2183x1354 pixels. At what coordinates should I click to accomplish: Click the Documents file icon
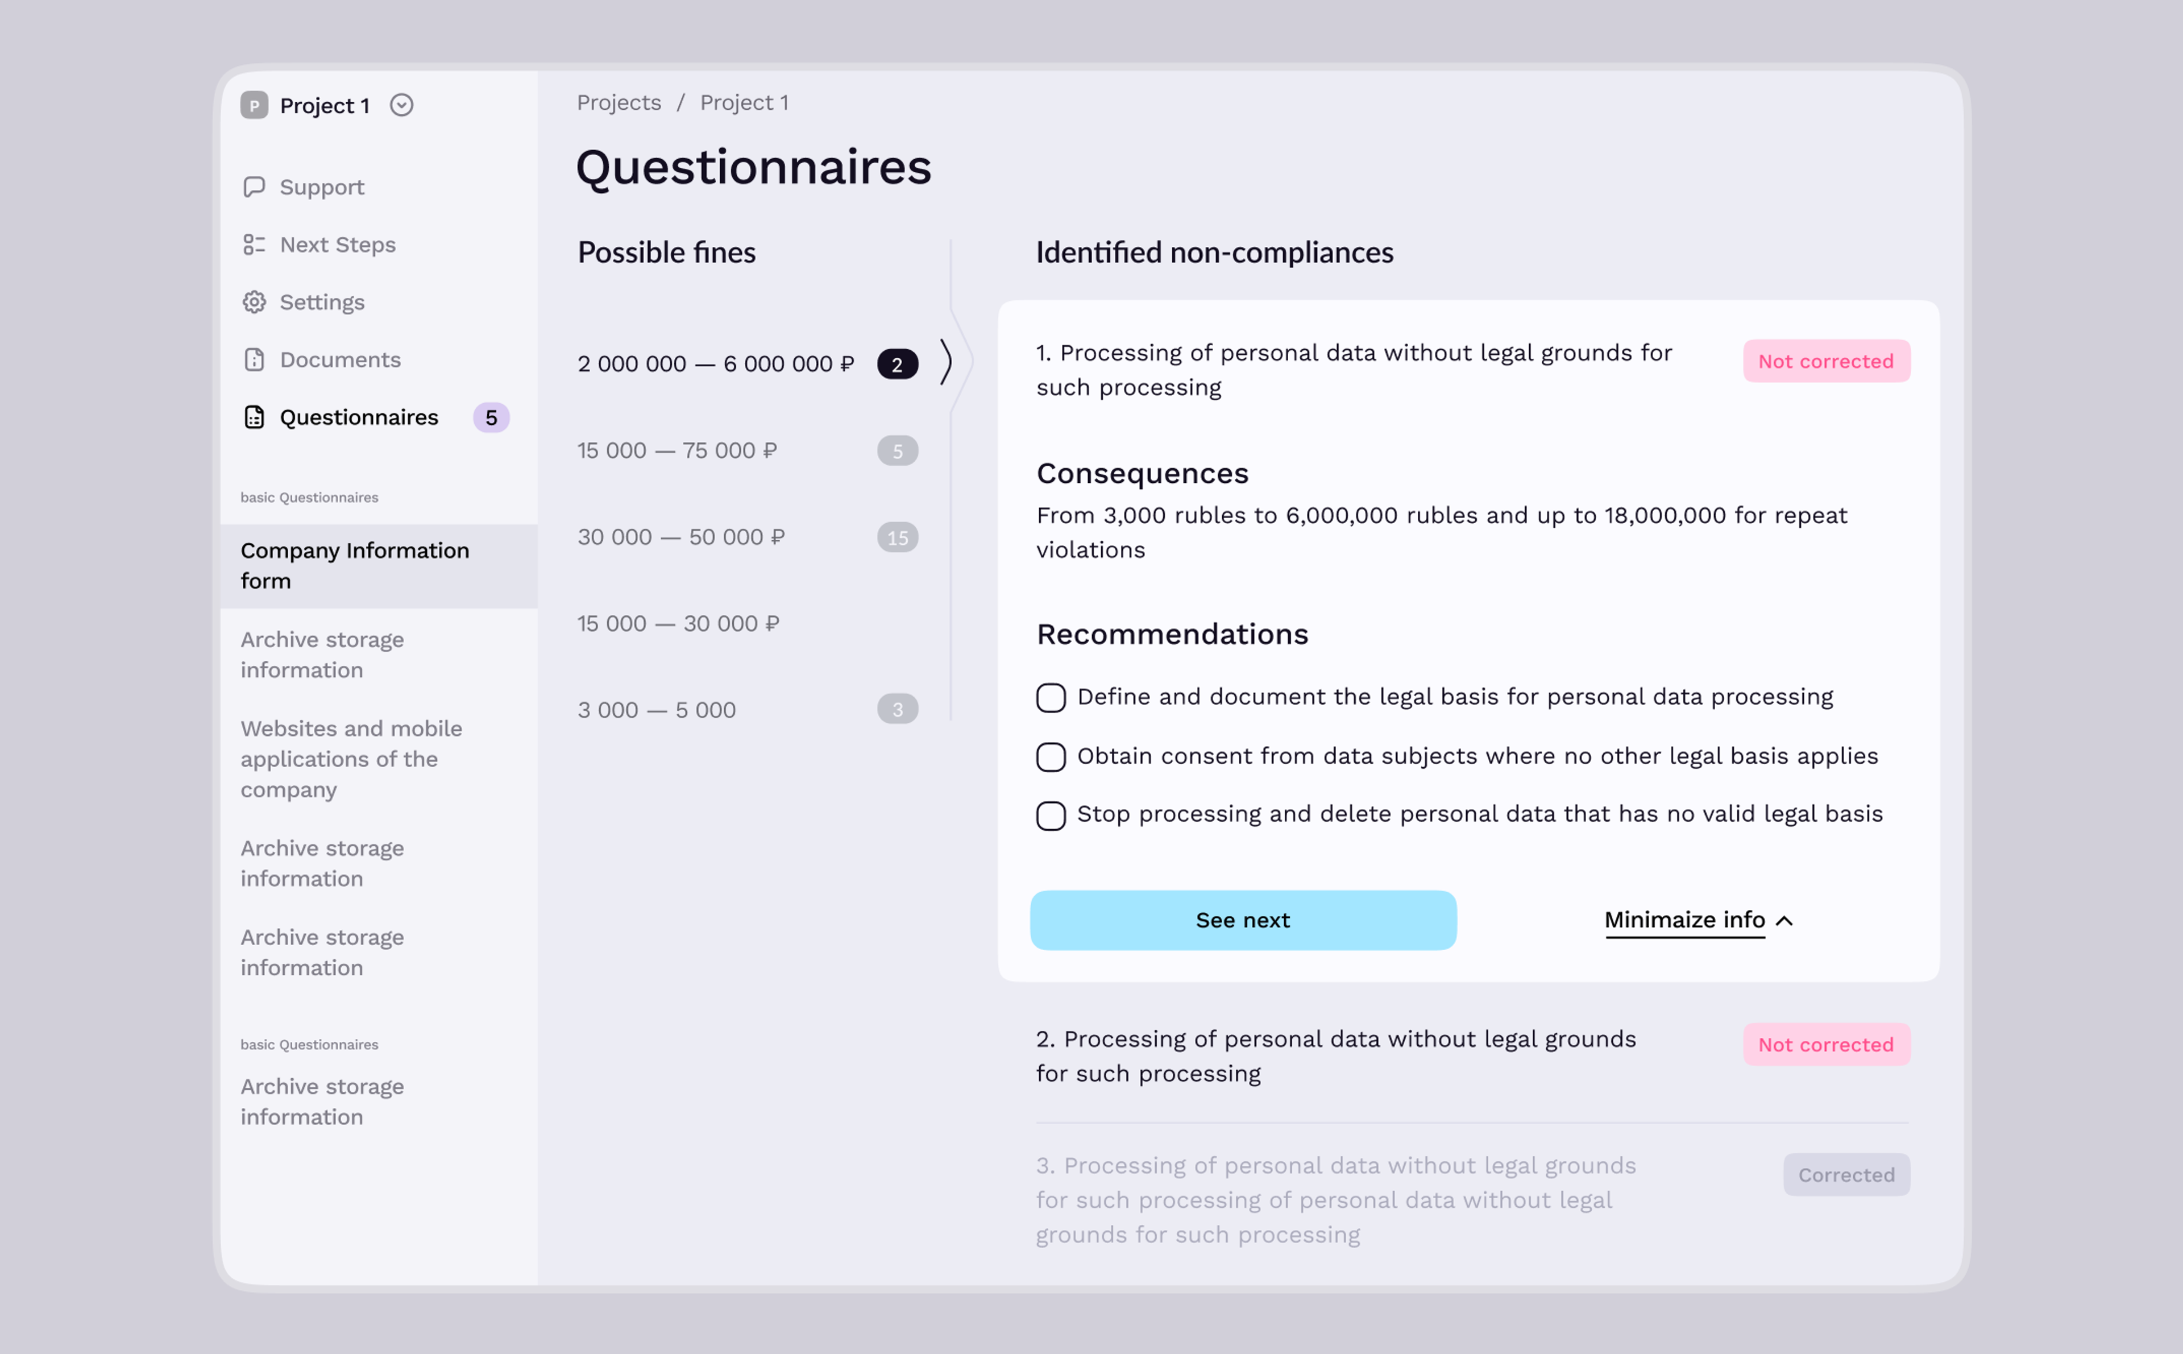click(254, 359)
